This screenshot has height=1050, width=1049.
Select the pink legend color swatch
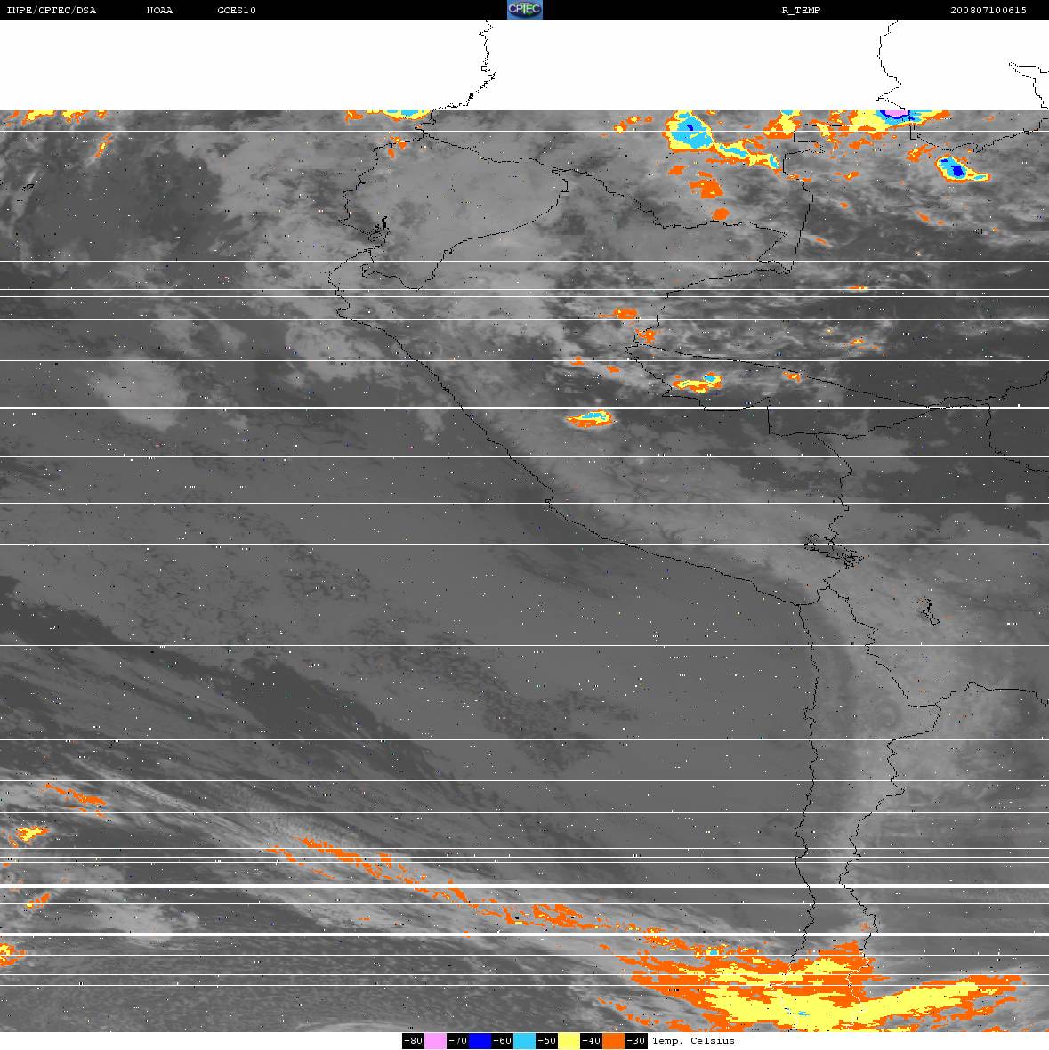coord(435,1040)
